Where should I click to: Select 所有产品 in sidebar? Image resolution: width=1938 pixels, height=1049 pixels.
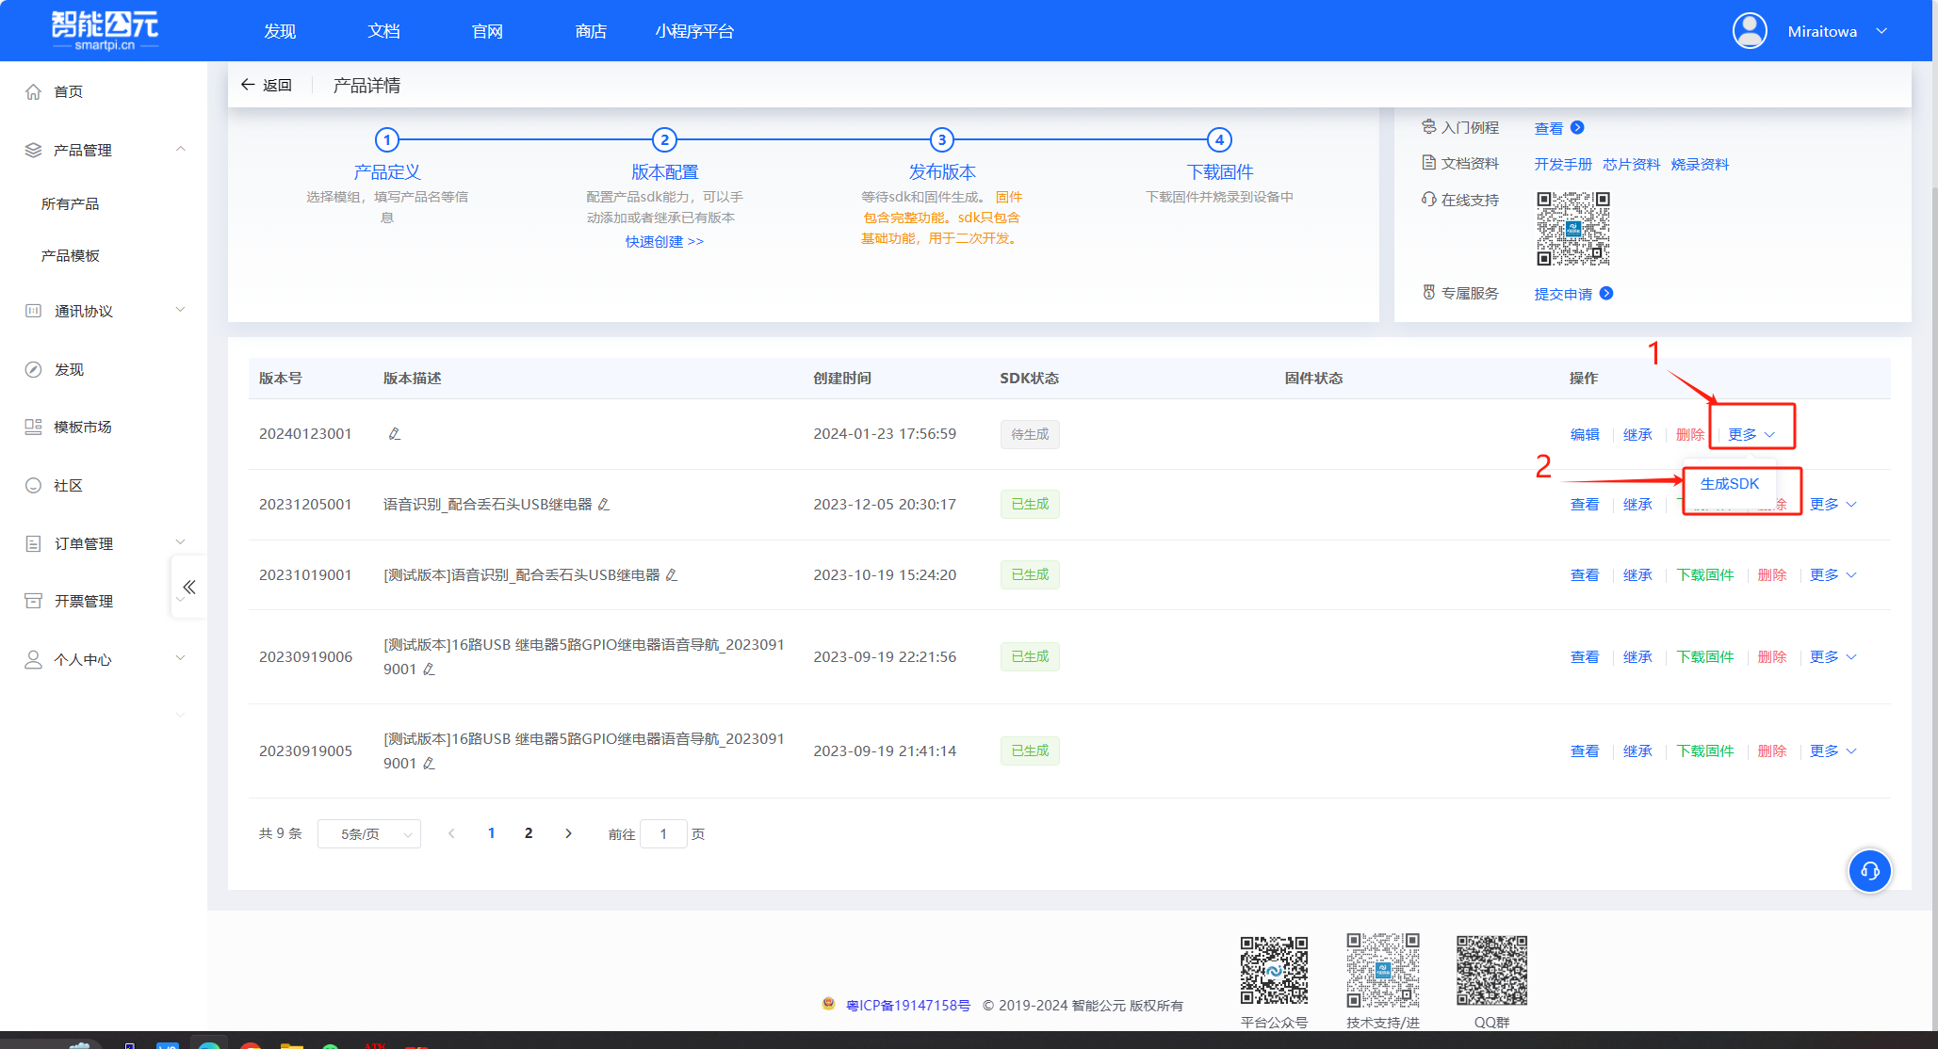click(70, 203)
